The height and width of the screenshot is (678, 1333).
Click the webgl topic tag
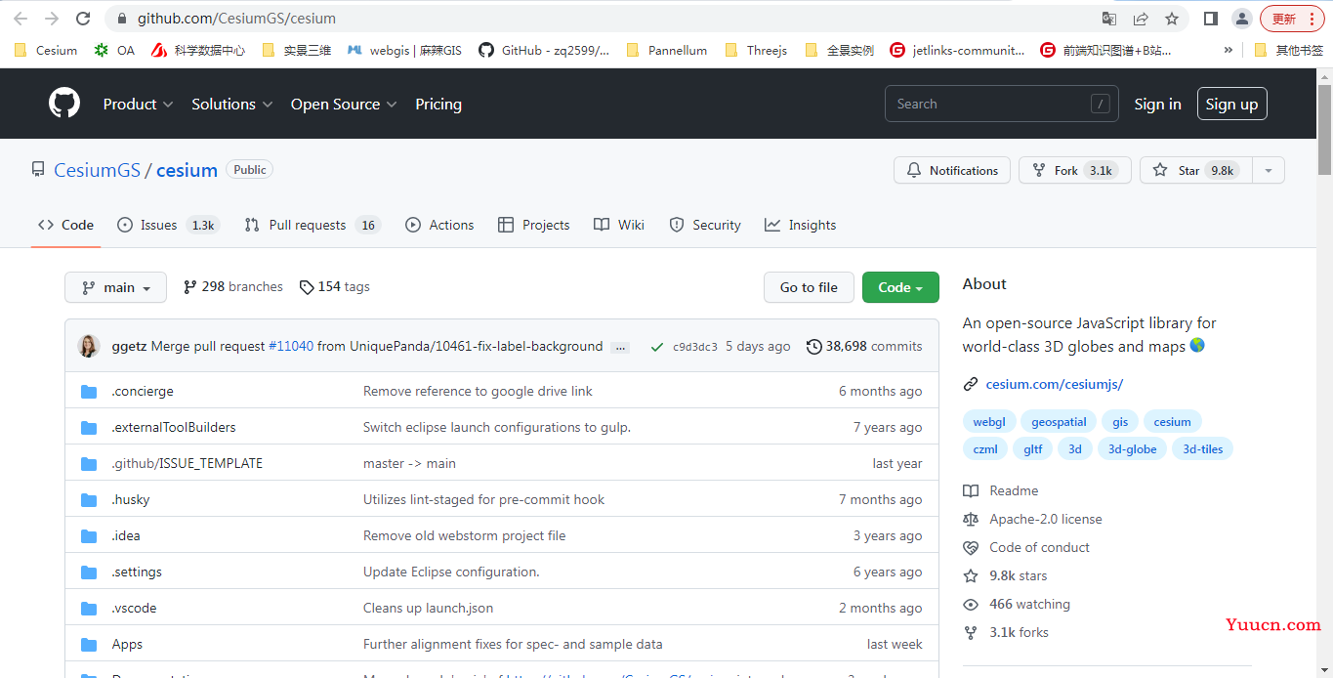(x=988, y=422)
